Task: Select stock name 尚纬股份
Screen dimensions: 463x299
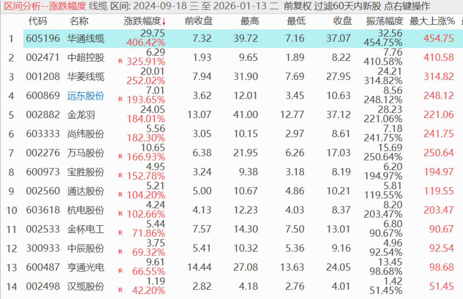Action: [x=86, y=134]
